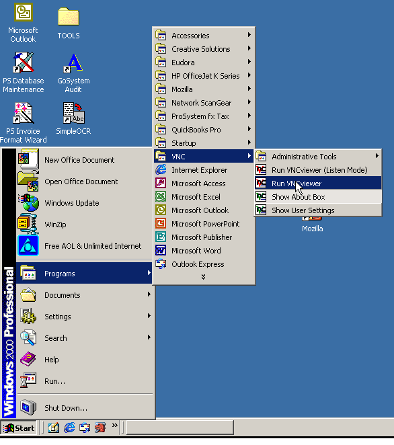Click the Windows Update globe icon

point(28,202)
